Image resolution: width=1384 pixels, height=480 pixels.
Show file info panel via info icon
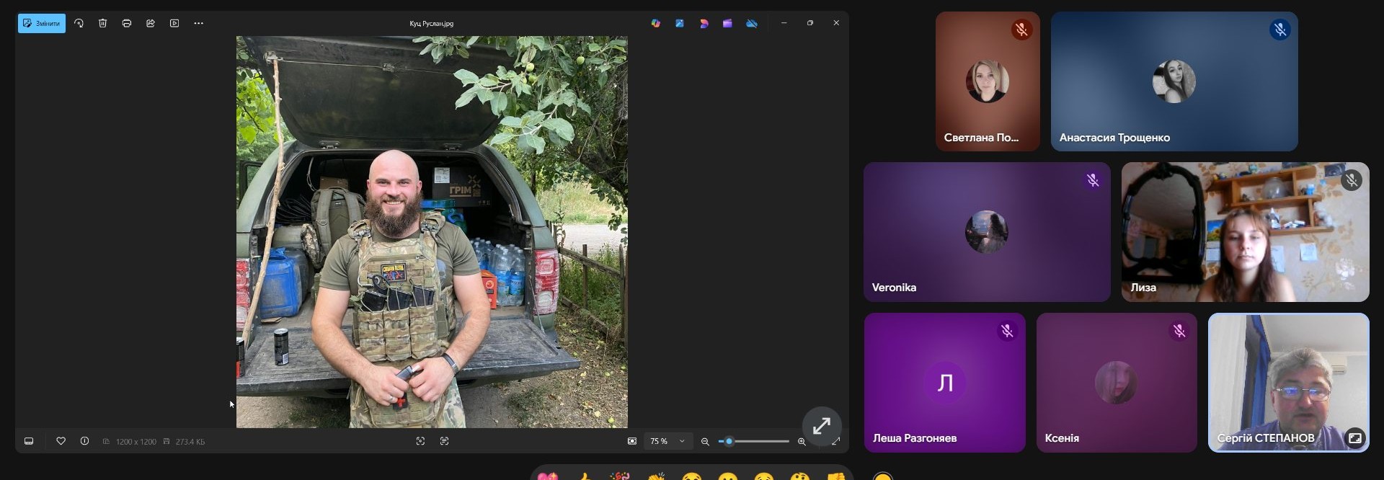point(85,441)
